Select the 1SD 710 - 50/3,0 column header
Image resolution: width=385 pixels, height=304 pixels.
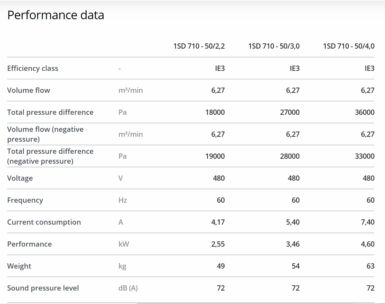274,46
